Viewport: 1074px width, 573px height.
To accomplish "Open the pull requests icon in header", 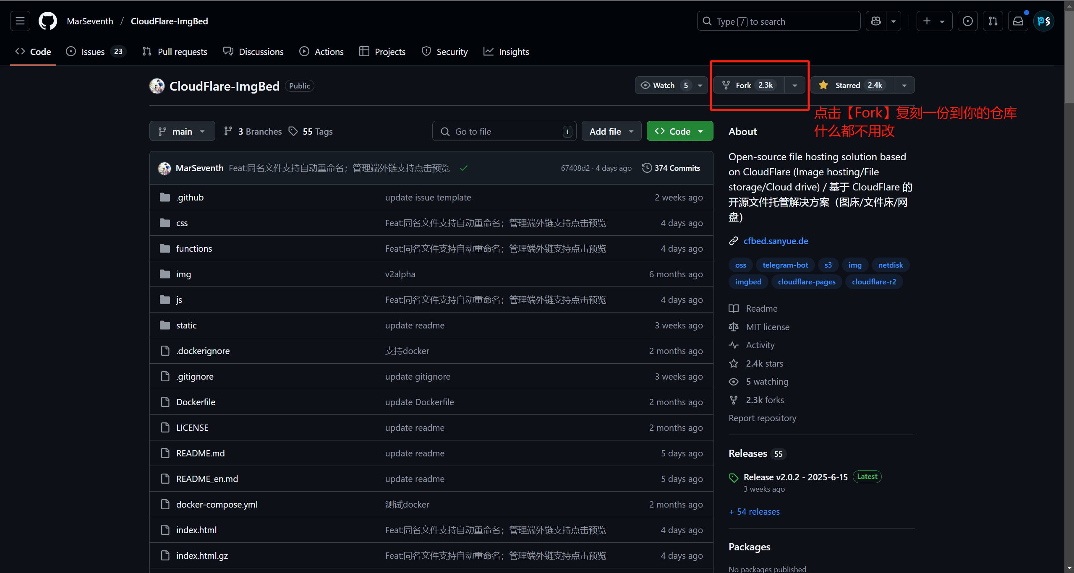I will 993,21.
